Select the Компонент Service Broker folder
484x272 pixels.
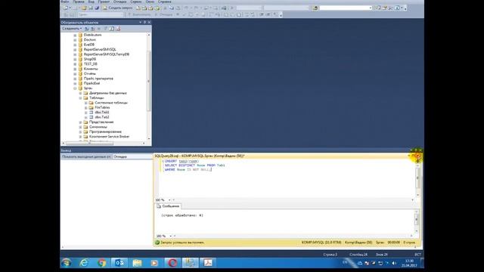pos(109,137)
